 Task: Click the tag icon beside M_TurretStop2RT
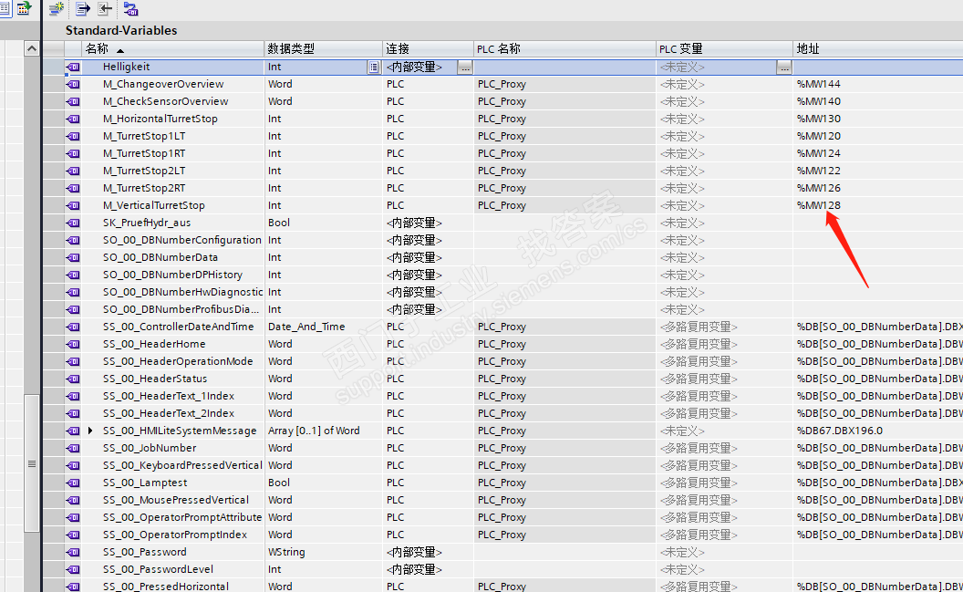73,188
